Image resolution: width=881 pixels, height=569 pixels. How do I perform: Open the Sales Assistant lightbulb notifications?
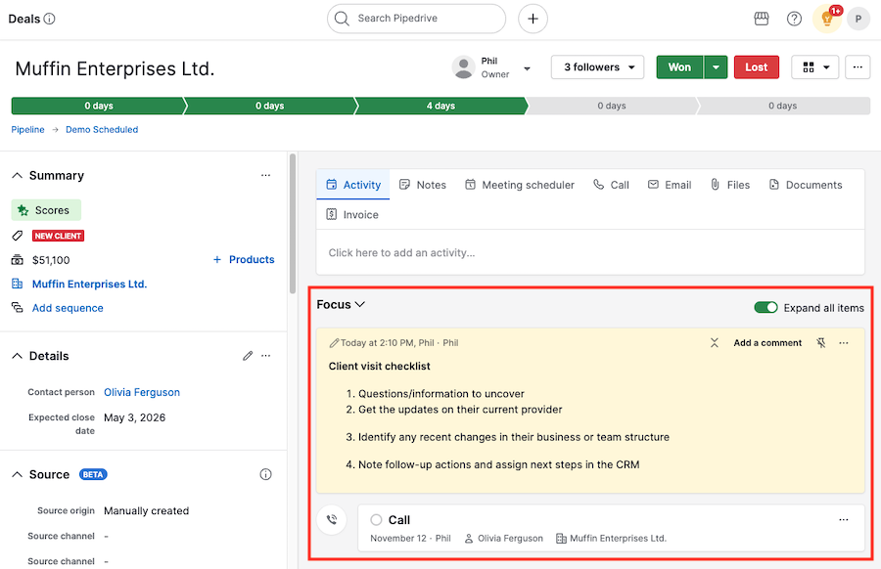[x=827, y=19]
